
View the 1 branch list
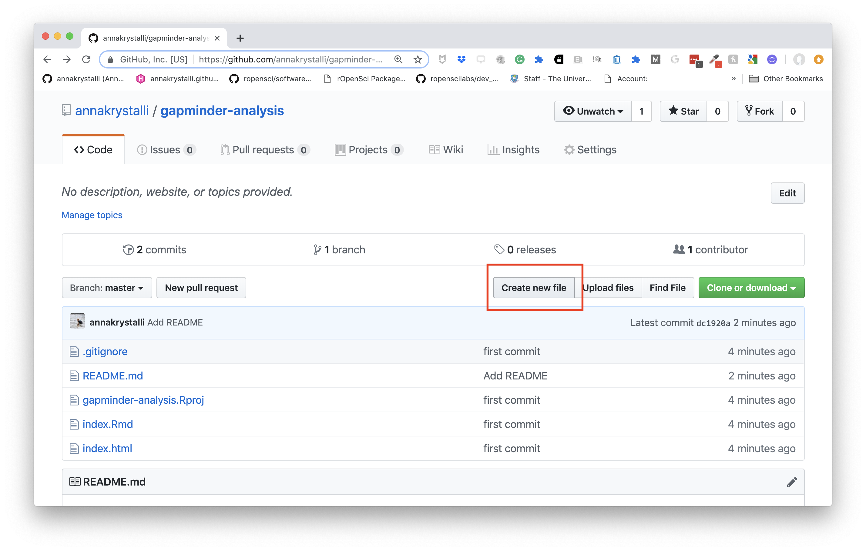339,250
